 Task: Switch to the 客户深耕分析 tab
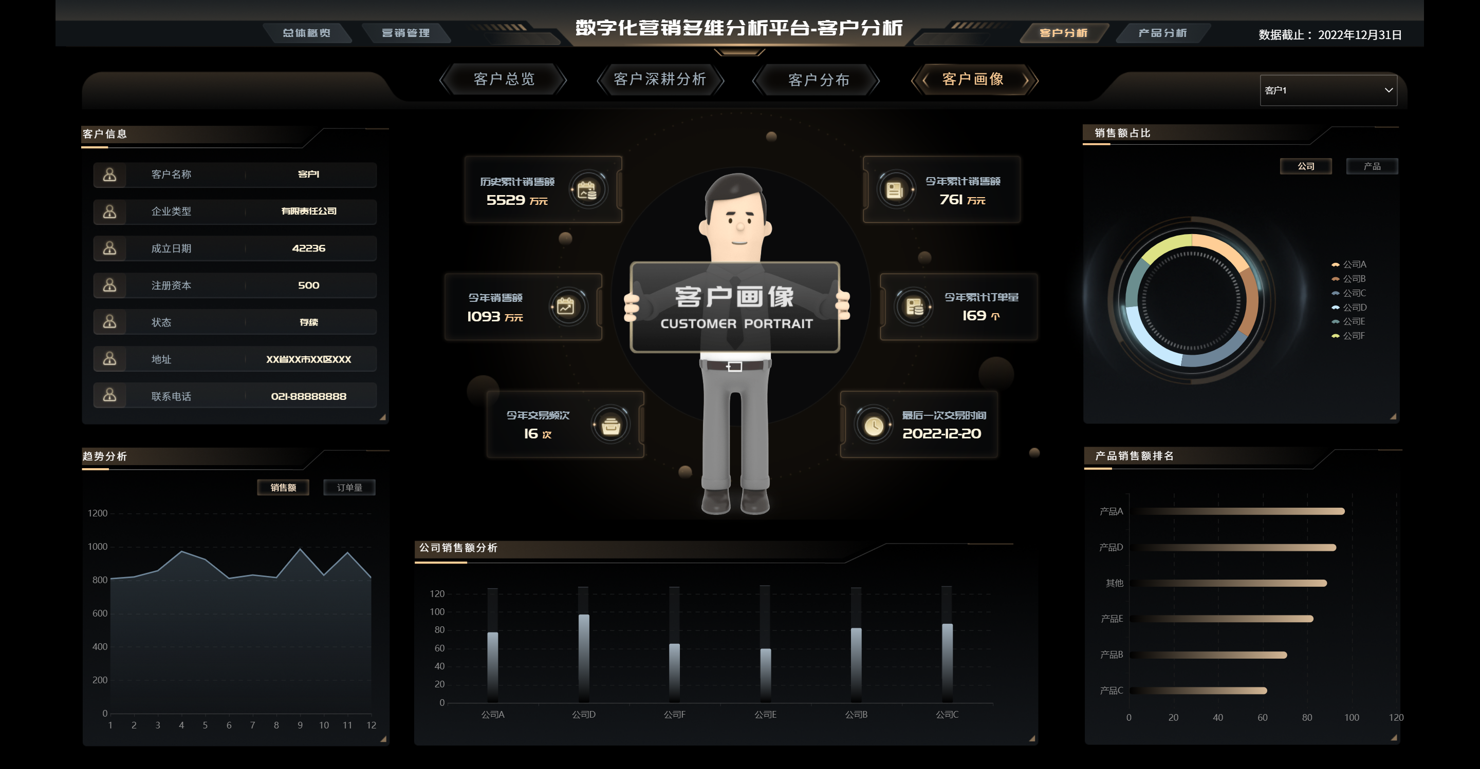tap(659, 79)
